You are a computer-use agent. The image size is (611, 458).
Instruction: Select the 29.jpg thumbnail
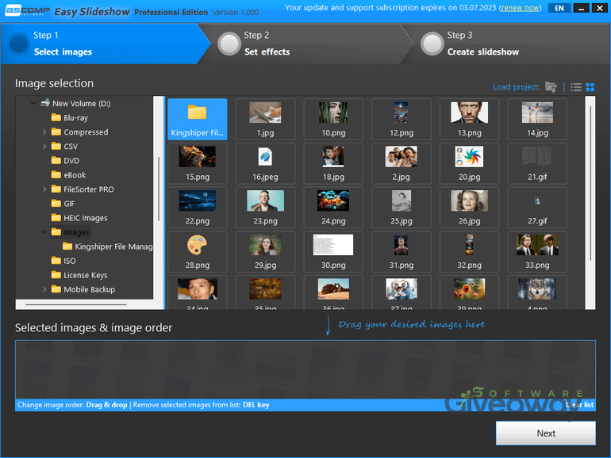pyautogui.click(x=265, y=251)
